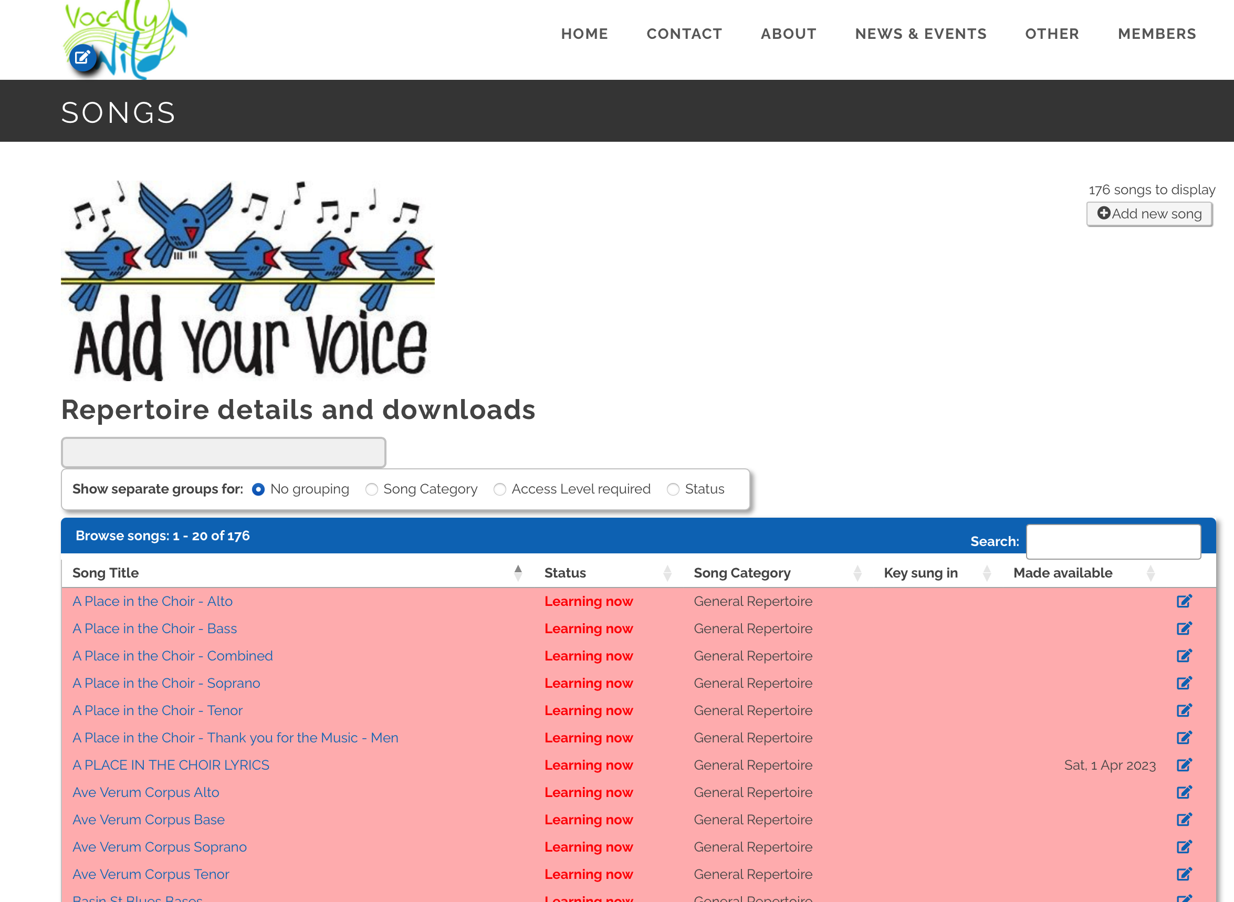Open song A Place in the Choir - Bass
Screen dimensions: 1234x902
coord(154,628)
